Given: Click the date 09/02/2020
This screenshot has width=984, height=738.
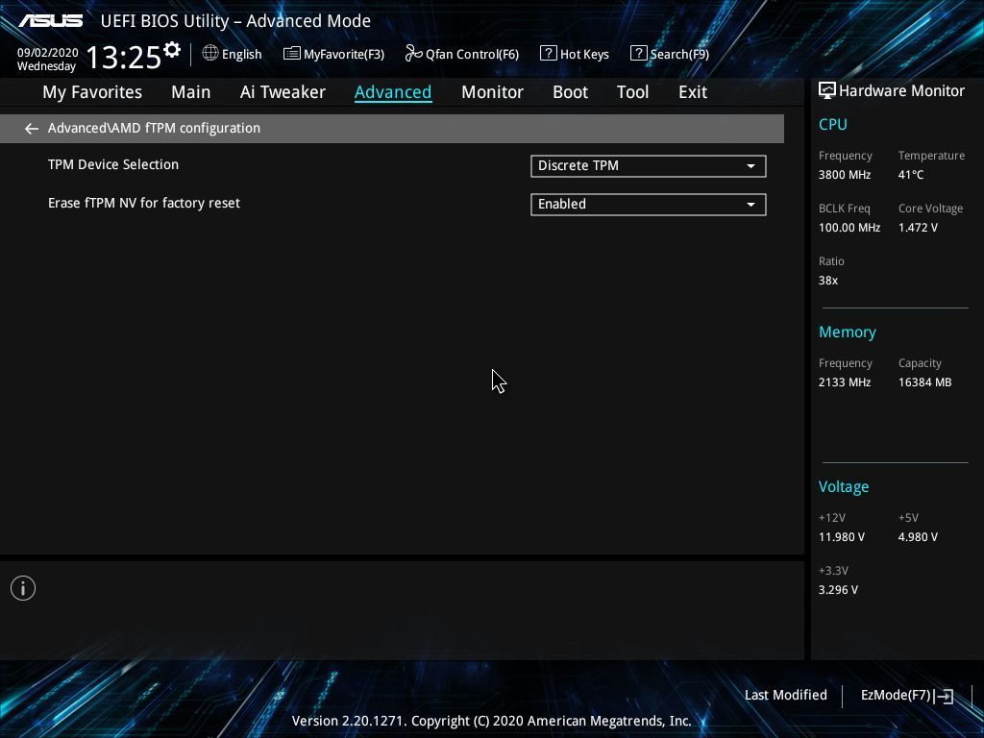Looking at the screenshot, I should point(48,53).
